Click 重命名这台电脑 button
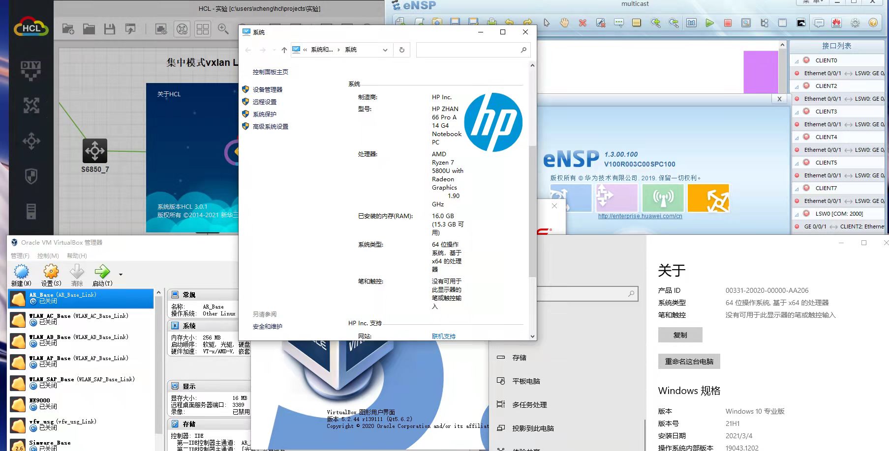 (x=689, y=362)
